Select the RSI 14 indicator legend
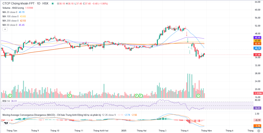The image size is (263, 133). coord(6,101)
